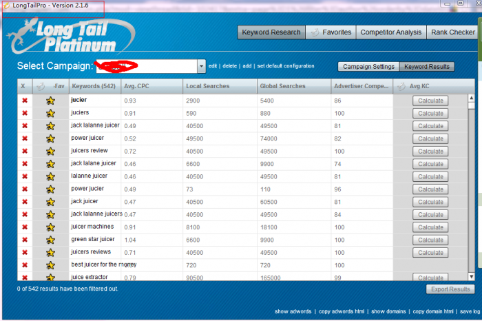Remove the jack lalanne juicer row
The image size is (482, 321).
pos(25,126)
